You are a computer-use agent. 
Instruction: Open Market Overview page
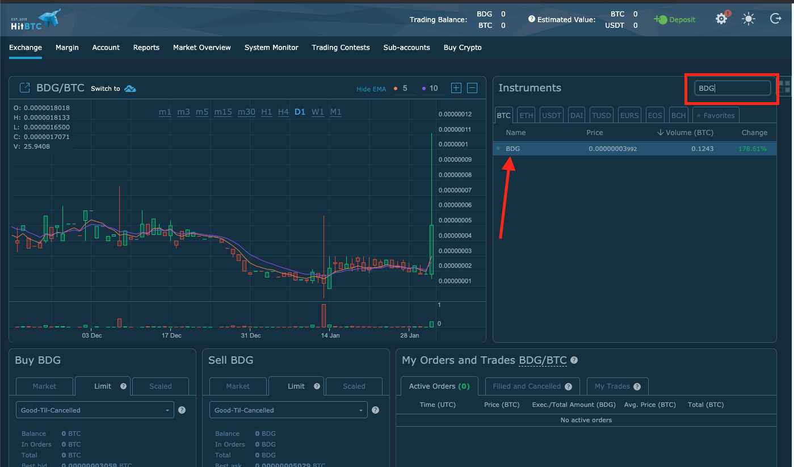(202, 48)
